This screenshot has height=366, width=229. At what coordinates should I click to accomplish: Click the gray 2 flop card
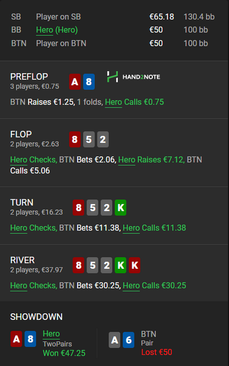pos(103,140)
